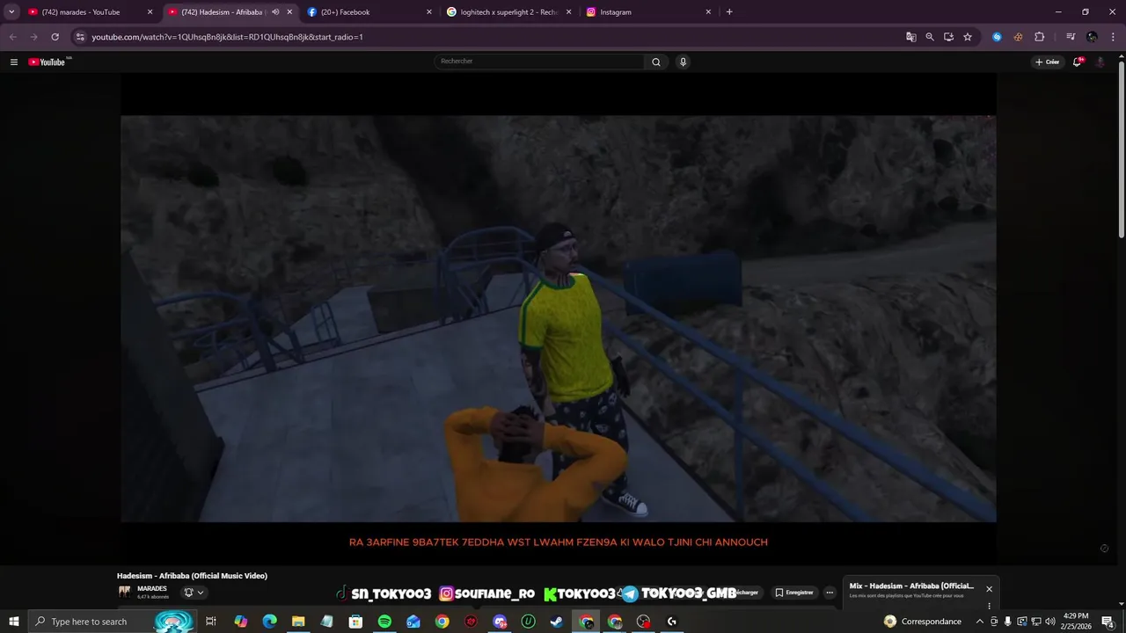Mute the Hadesism - Afribaba tab audio icon
This screenshot has height=633, width=1126.
tap(275, 12)
